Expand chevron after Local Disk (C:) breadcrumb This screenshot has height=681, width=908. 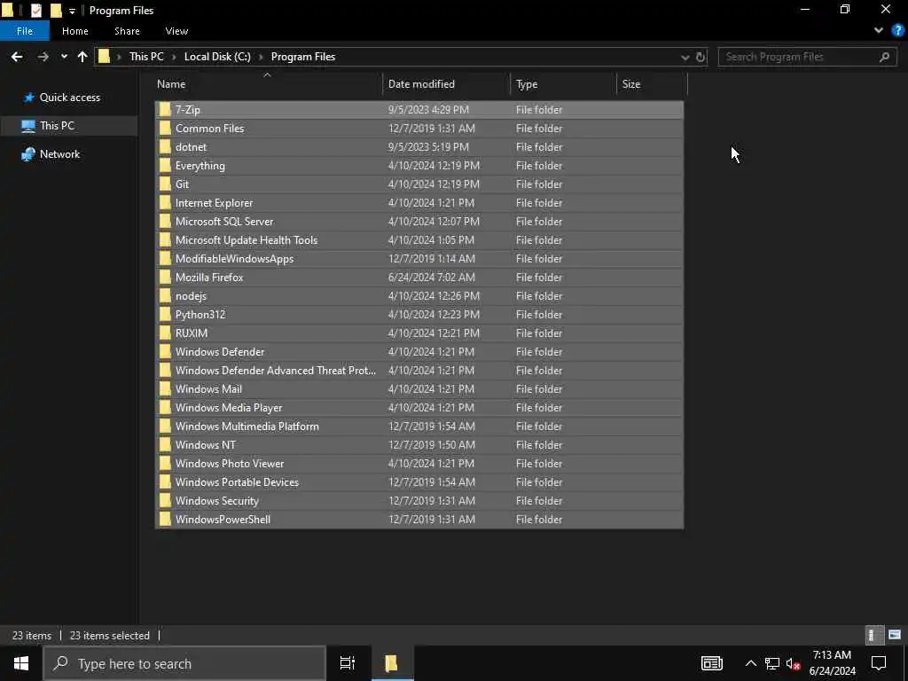point(261,57)
